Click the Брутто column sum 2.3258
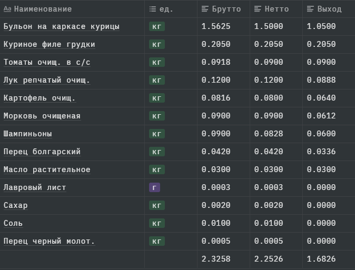 [216, 259]
